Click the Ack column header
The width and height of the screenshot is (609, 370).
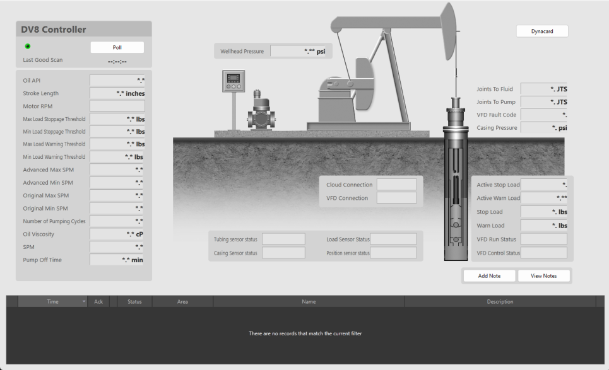click(x=98, y=301)
